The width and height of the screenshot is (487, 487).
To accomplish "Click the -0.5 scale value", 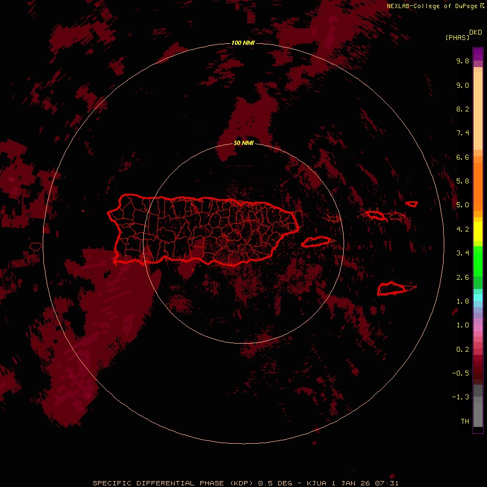I will tap(460, 373).
